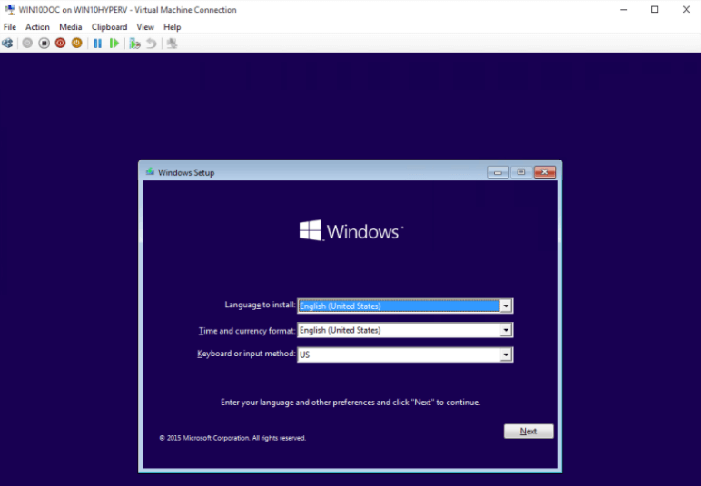The width and height of the screenshot is (701, 486).
Task: Click the 'Time and currency format:' label
Action: tap(247, 331)
